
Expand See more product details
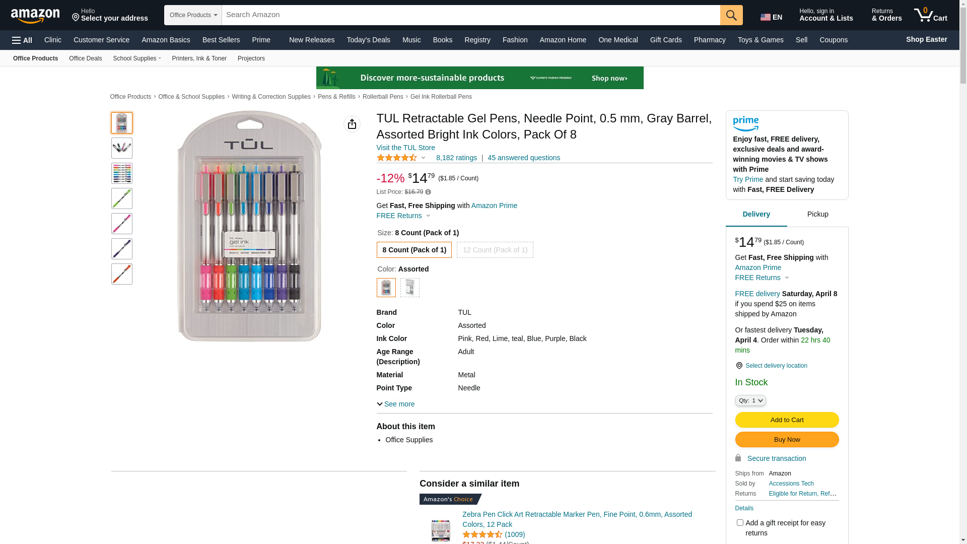[x=396, y=404]
